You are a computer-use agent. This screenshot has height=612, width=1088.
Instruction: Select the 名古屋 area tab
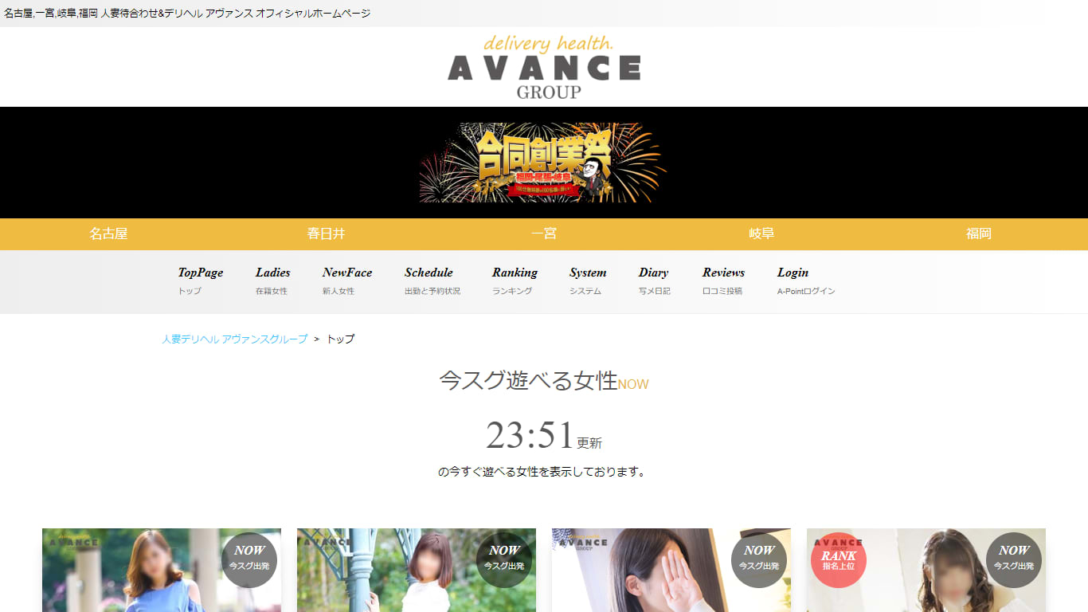point(108,234)
